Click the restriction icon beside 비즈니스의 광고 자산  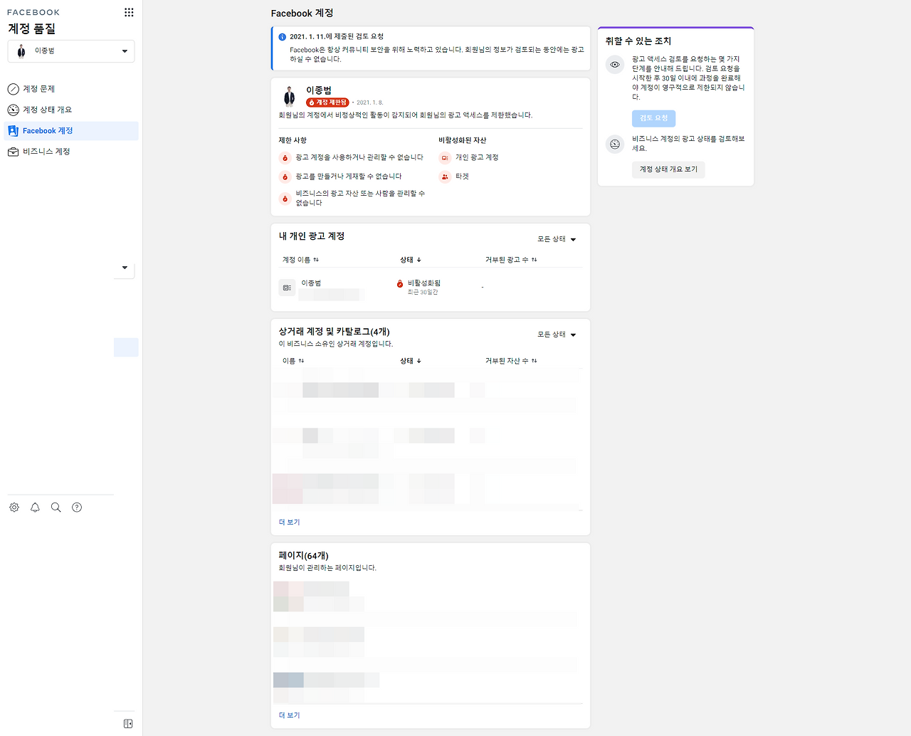285,199
